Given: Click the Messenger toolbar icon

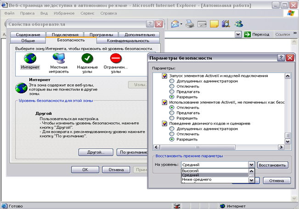Looking at the screenshot, I should [x=238, y=23].
